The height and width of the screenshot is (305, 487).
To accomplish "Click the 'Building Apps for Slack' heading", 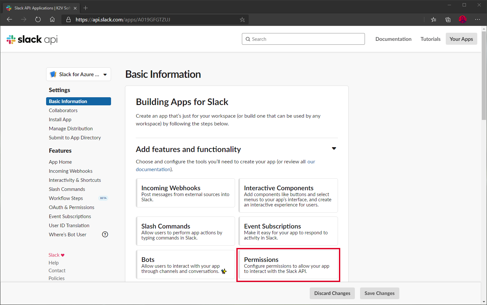I will [182, 102].
